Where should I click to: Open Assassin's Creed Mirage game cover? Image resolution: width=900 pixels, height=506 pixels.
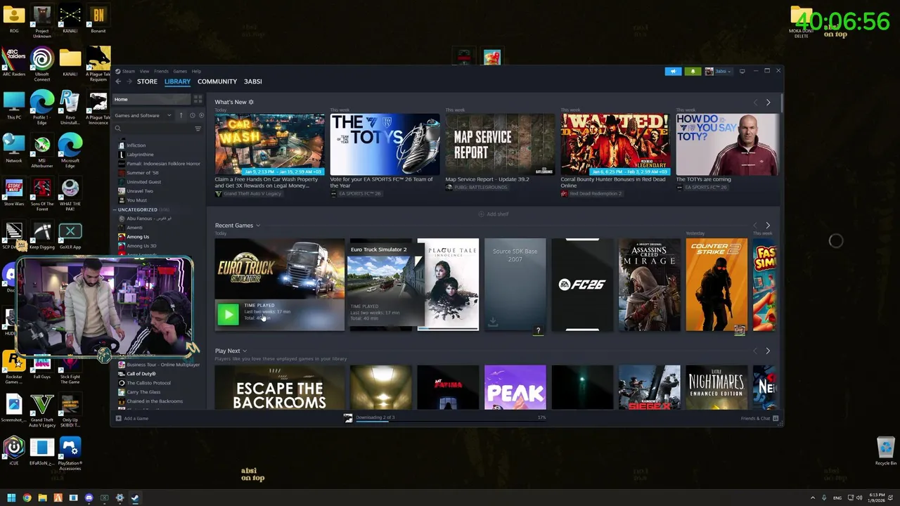(649, 285)
